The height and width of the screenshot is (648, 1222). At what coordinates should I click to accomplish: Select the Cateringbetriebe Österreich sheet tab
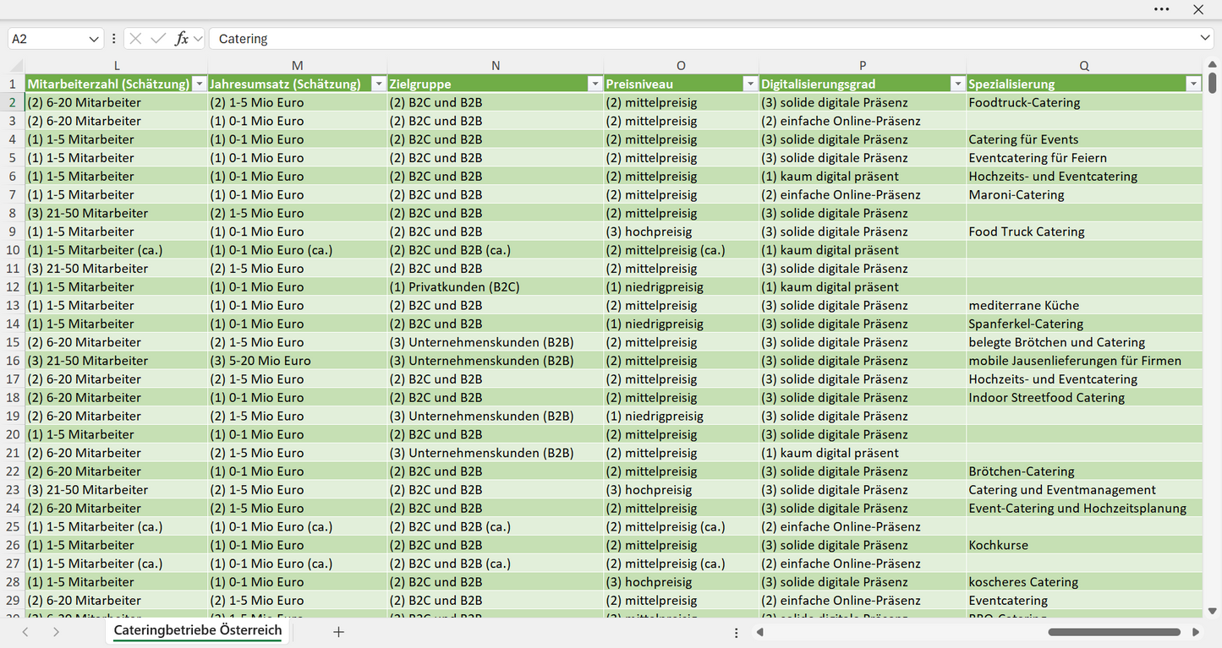[198, 631]
